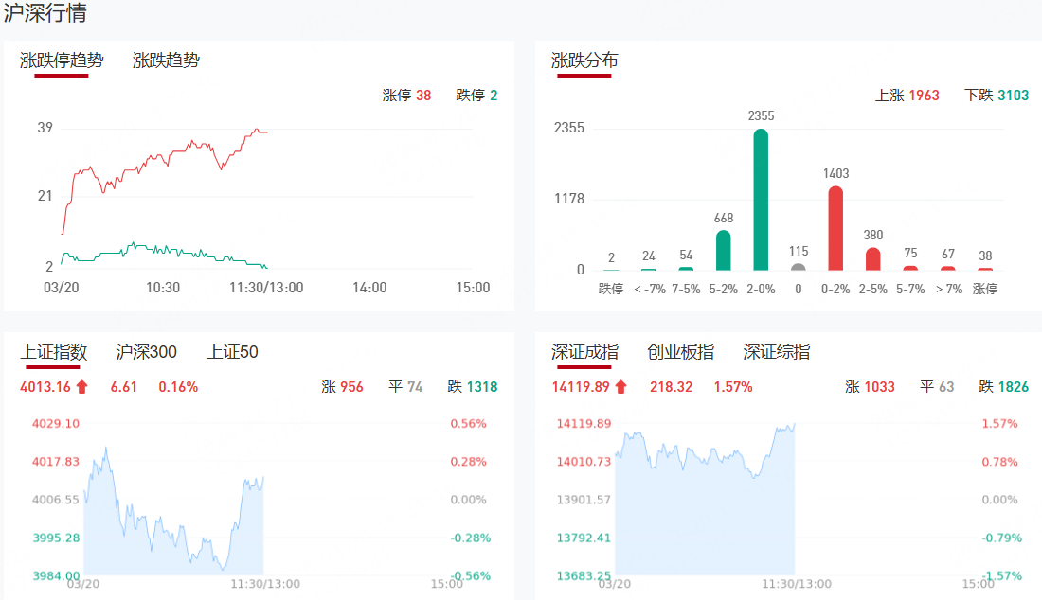The image size is (1042, 600).
Task: Click the 下跌 3103 count label
Action: [x=997, y=96]
